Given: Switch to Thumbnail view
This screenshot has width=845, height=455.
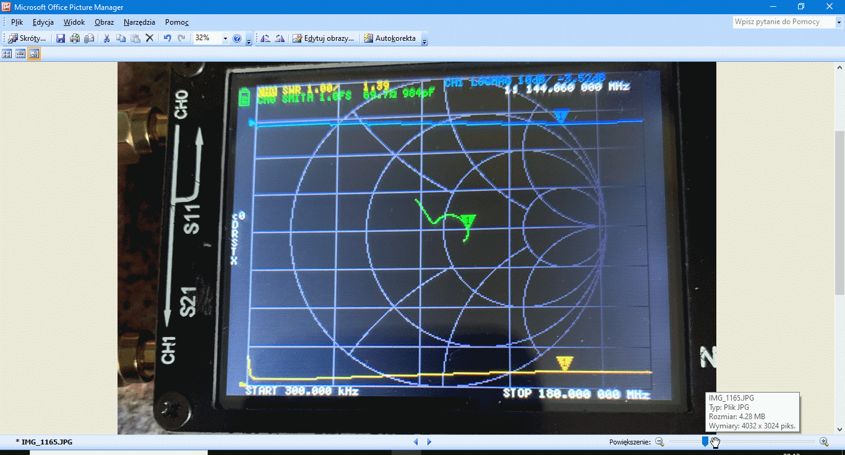Looking at the screenshot, I should 7,54.
